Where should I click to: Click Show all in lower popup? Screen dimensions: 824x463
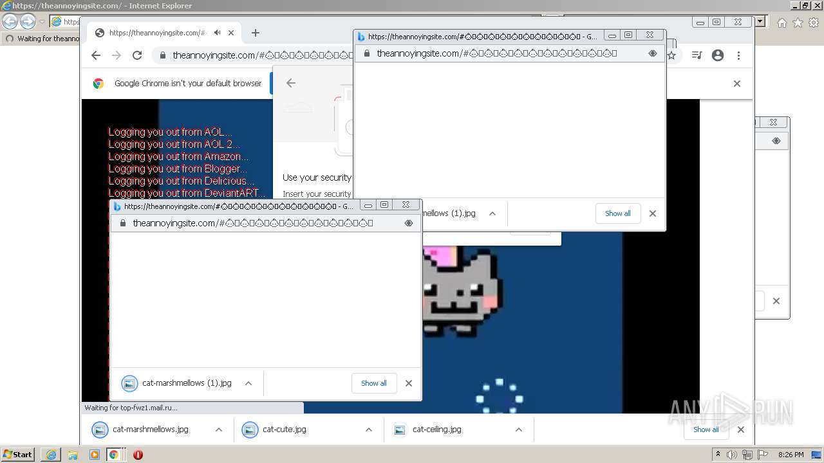click(x=374, y=383)
